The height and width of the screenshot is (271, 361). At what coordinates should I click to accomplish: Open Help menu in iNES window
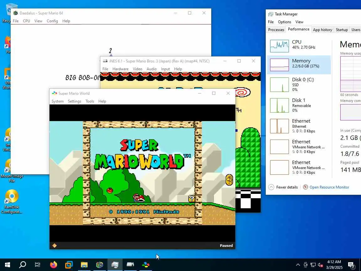tap(178, 69)
